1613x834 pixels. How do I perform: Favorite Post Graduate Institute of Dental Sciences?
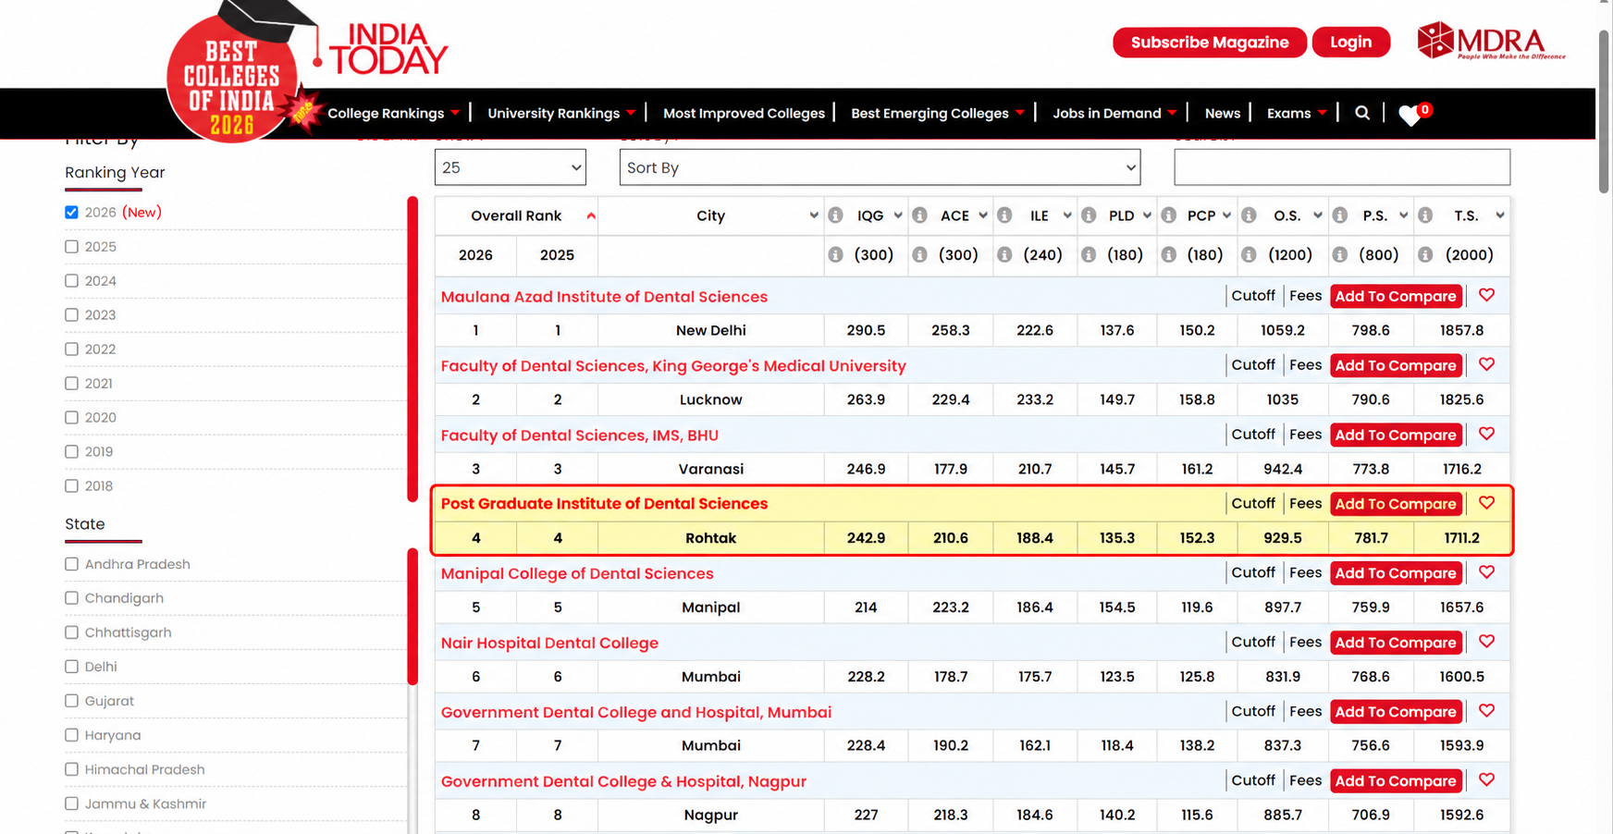1486,503
